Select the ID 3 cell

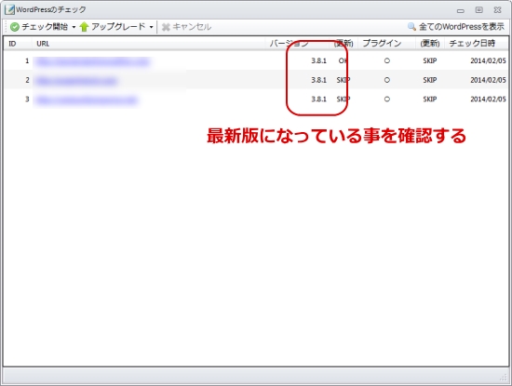point(27,100)
